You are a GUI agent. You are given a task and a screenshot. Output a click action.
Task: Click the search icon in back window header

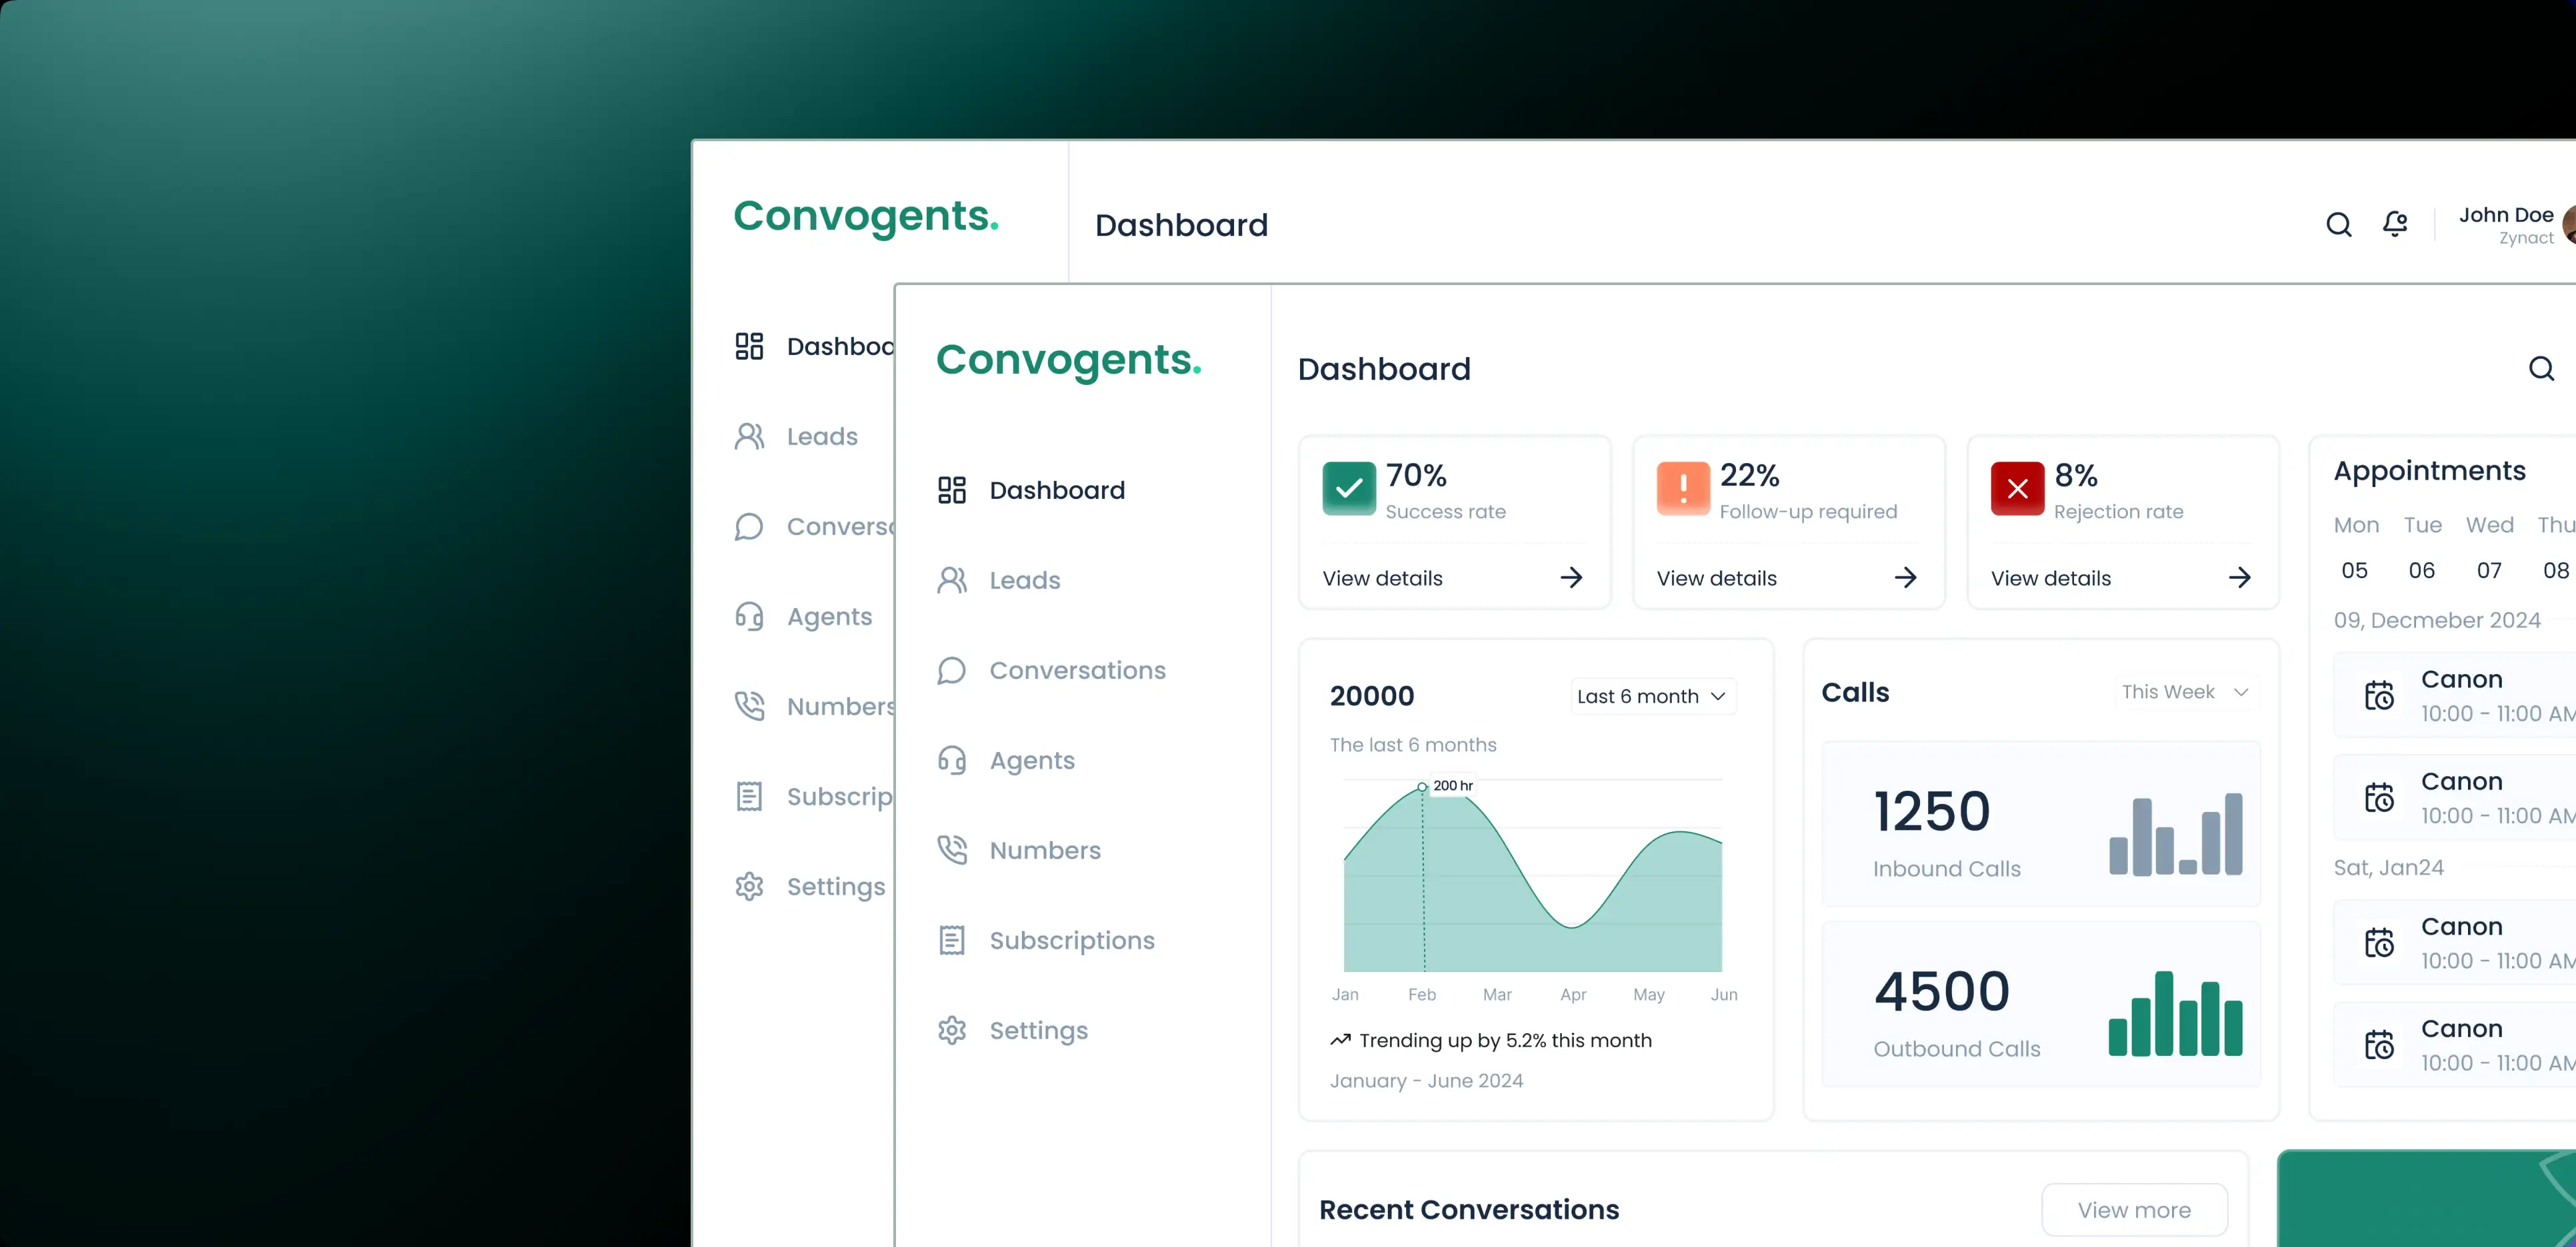[2338, 225]
